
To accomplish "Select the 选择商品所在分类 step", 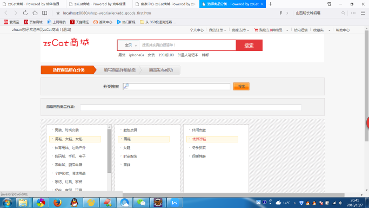I will (69, 70).
